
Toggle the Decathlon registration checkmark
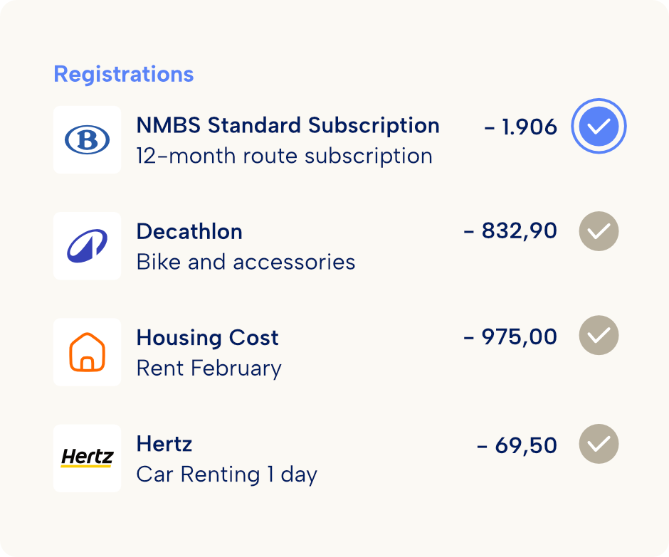pos(599,231)
